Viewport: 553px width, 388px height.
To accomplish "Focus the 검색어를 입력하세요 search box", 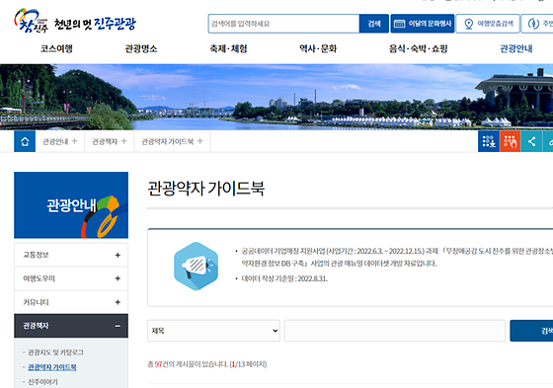I will 283,24.
